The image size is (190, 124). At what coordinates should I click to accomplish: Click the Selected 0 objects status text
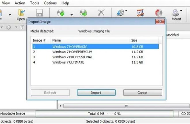point(111,121)
